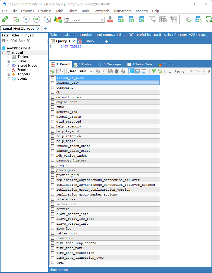Click the green Create New Connection plug icon

5,19
